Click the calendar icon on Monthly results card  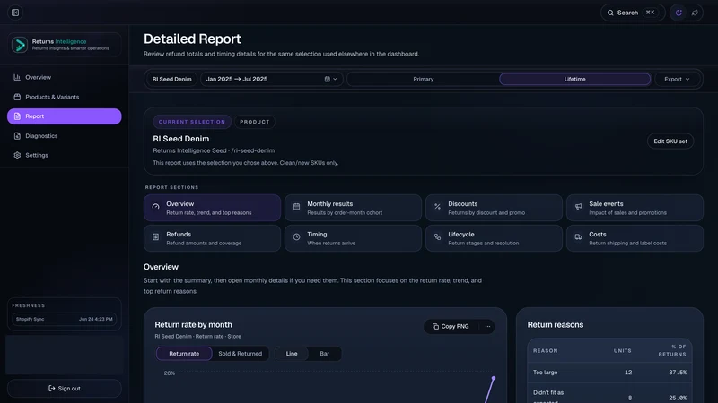point(297,207)
